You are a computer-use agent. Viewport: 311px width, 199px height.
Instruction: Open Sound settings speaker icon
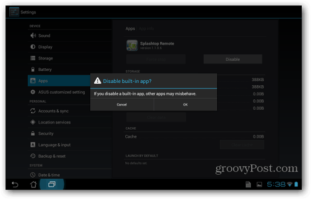click(33, 35)
